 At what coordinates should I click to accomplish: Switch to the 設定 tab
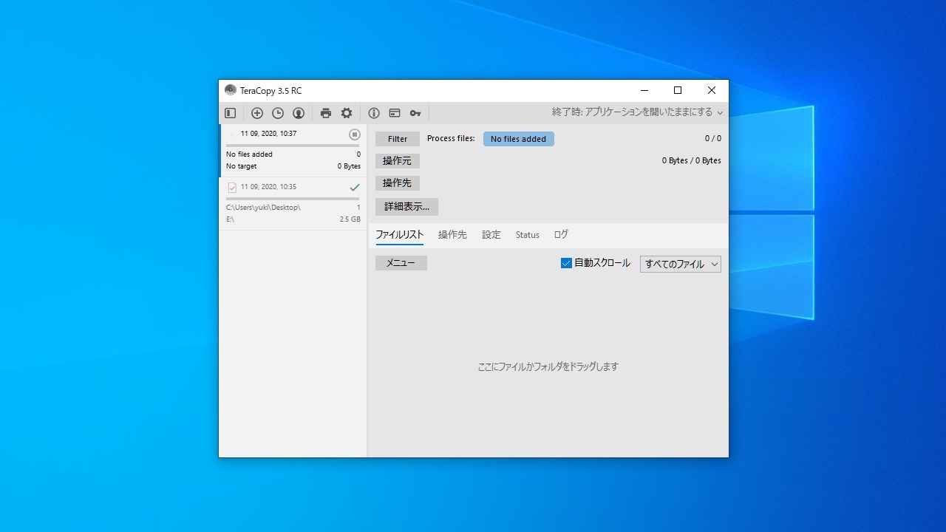[x=491, y=235]
